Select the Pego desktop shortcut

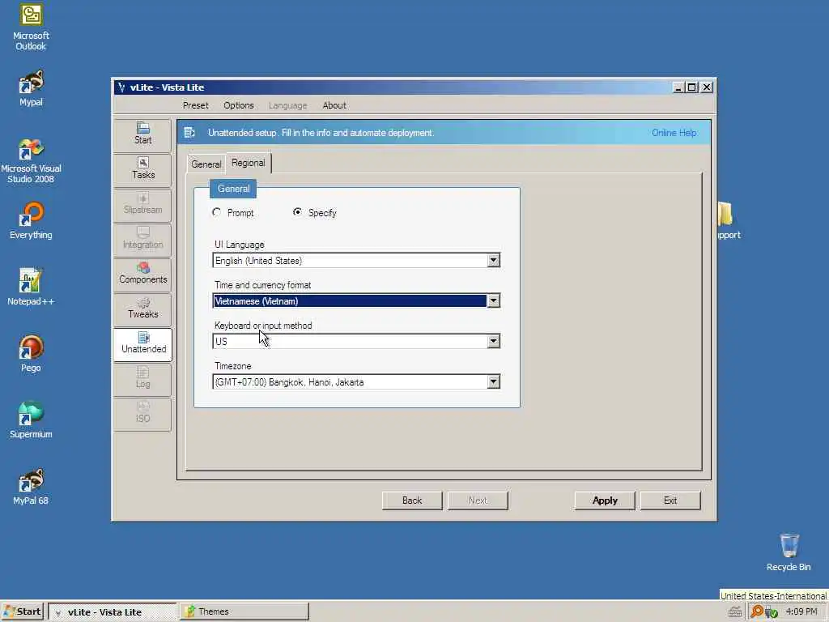[x=31, y=354]
